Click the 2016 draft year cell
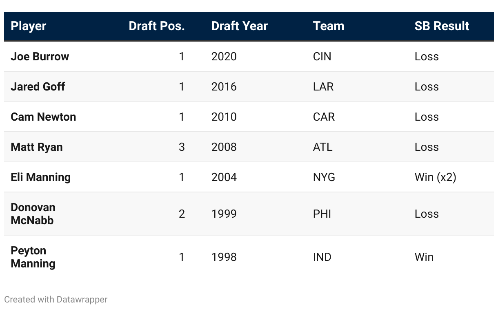 click(224, 86)
